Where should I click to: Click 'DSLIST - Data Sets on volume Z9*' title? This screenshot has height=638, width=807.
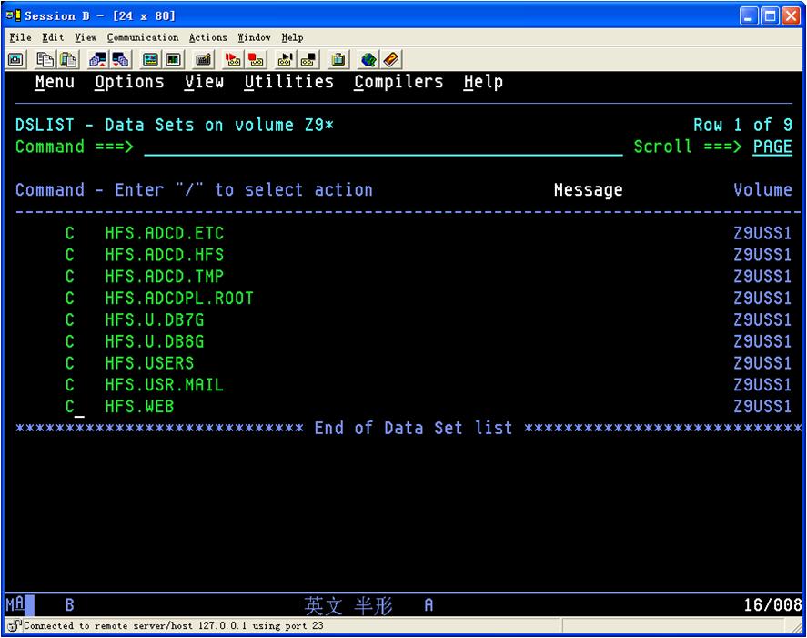pos(175,125)
